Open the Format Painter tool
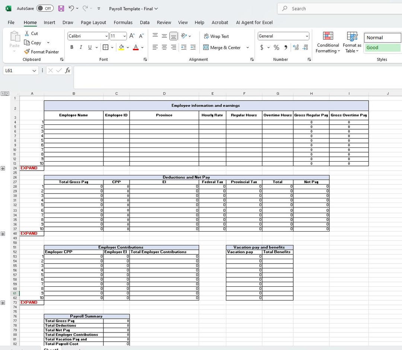The height and width of the screenshot is (350, 402). tap(41, 51)
